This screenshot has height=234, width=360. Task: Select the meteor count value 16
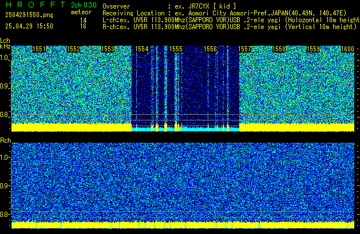(x=84, y=26)
